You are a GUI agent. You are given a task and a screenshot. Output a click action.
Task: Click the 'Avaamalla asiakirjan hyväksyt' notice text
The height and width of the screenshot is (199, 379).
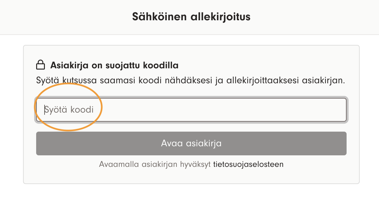click(155, 164)
